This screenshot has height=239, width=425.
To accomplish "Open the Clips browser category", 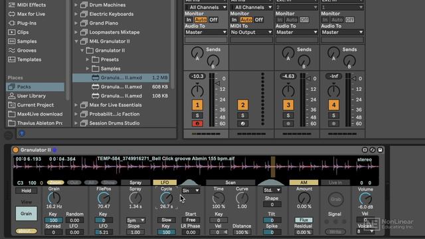I will coord(19,32).
